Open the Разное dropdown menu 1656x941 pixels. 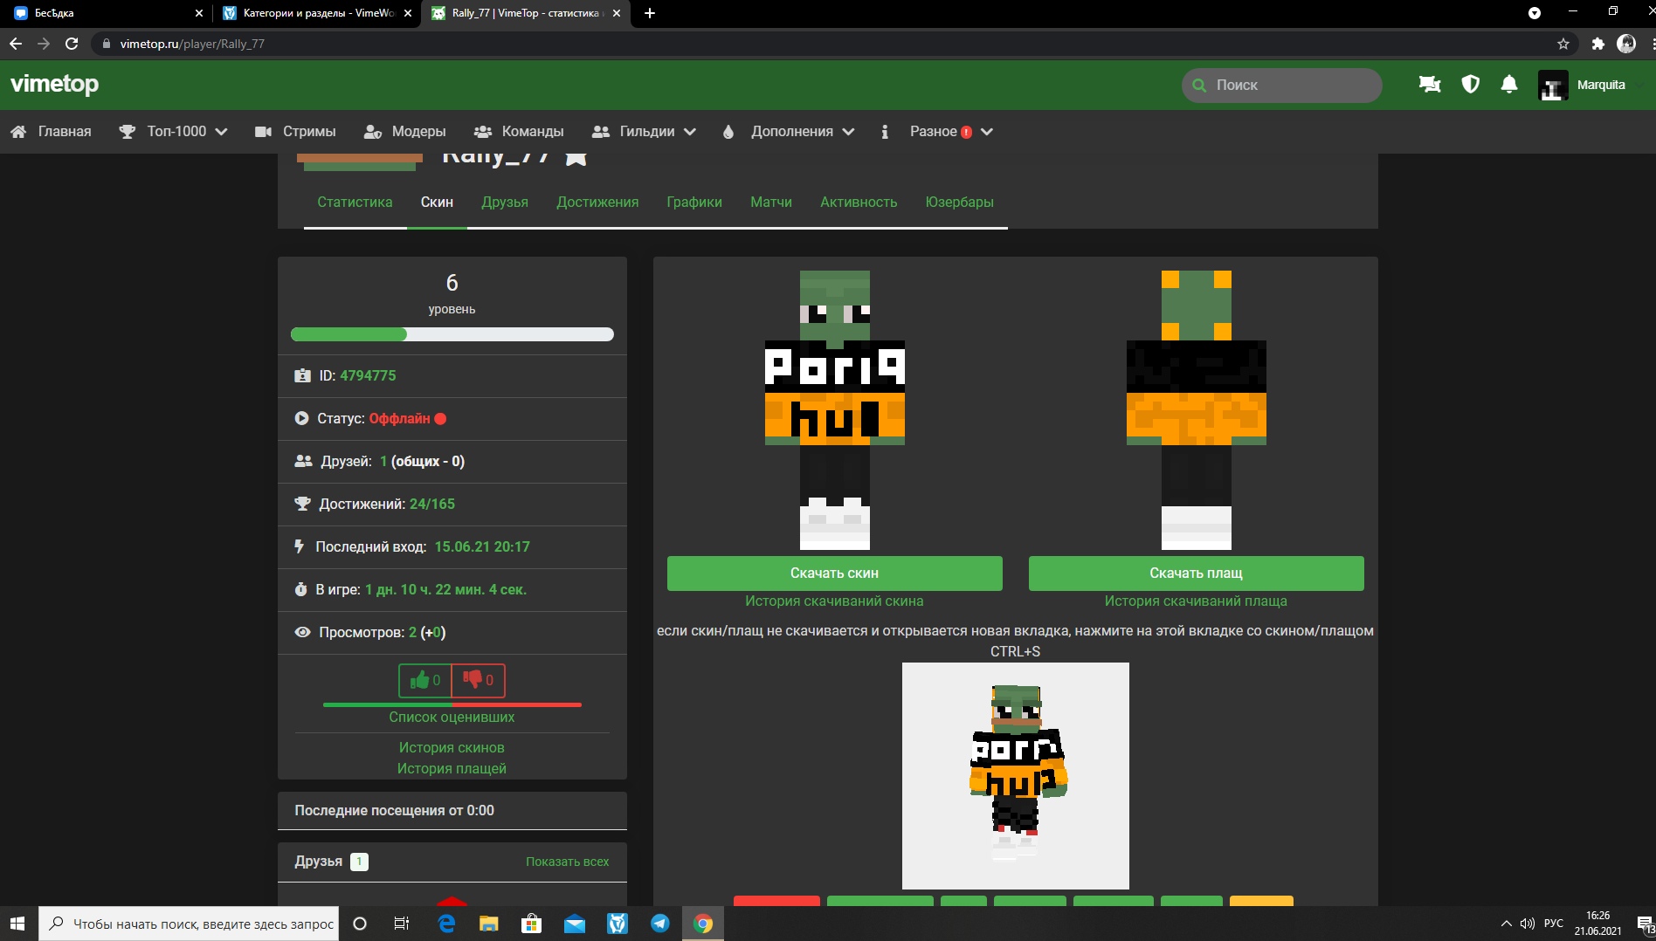point(949,132)
